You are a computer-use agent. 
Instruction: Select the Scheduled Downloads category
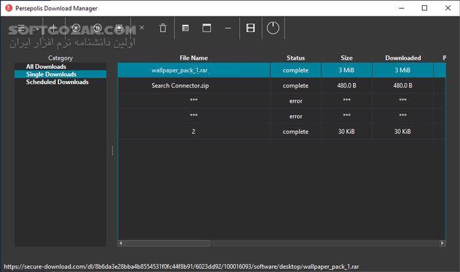click(57, 82)
